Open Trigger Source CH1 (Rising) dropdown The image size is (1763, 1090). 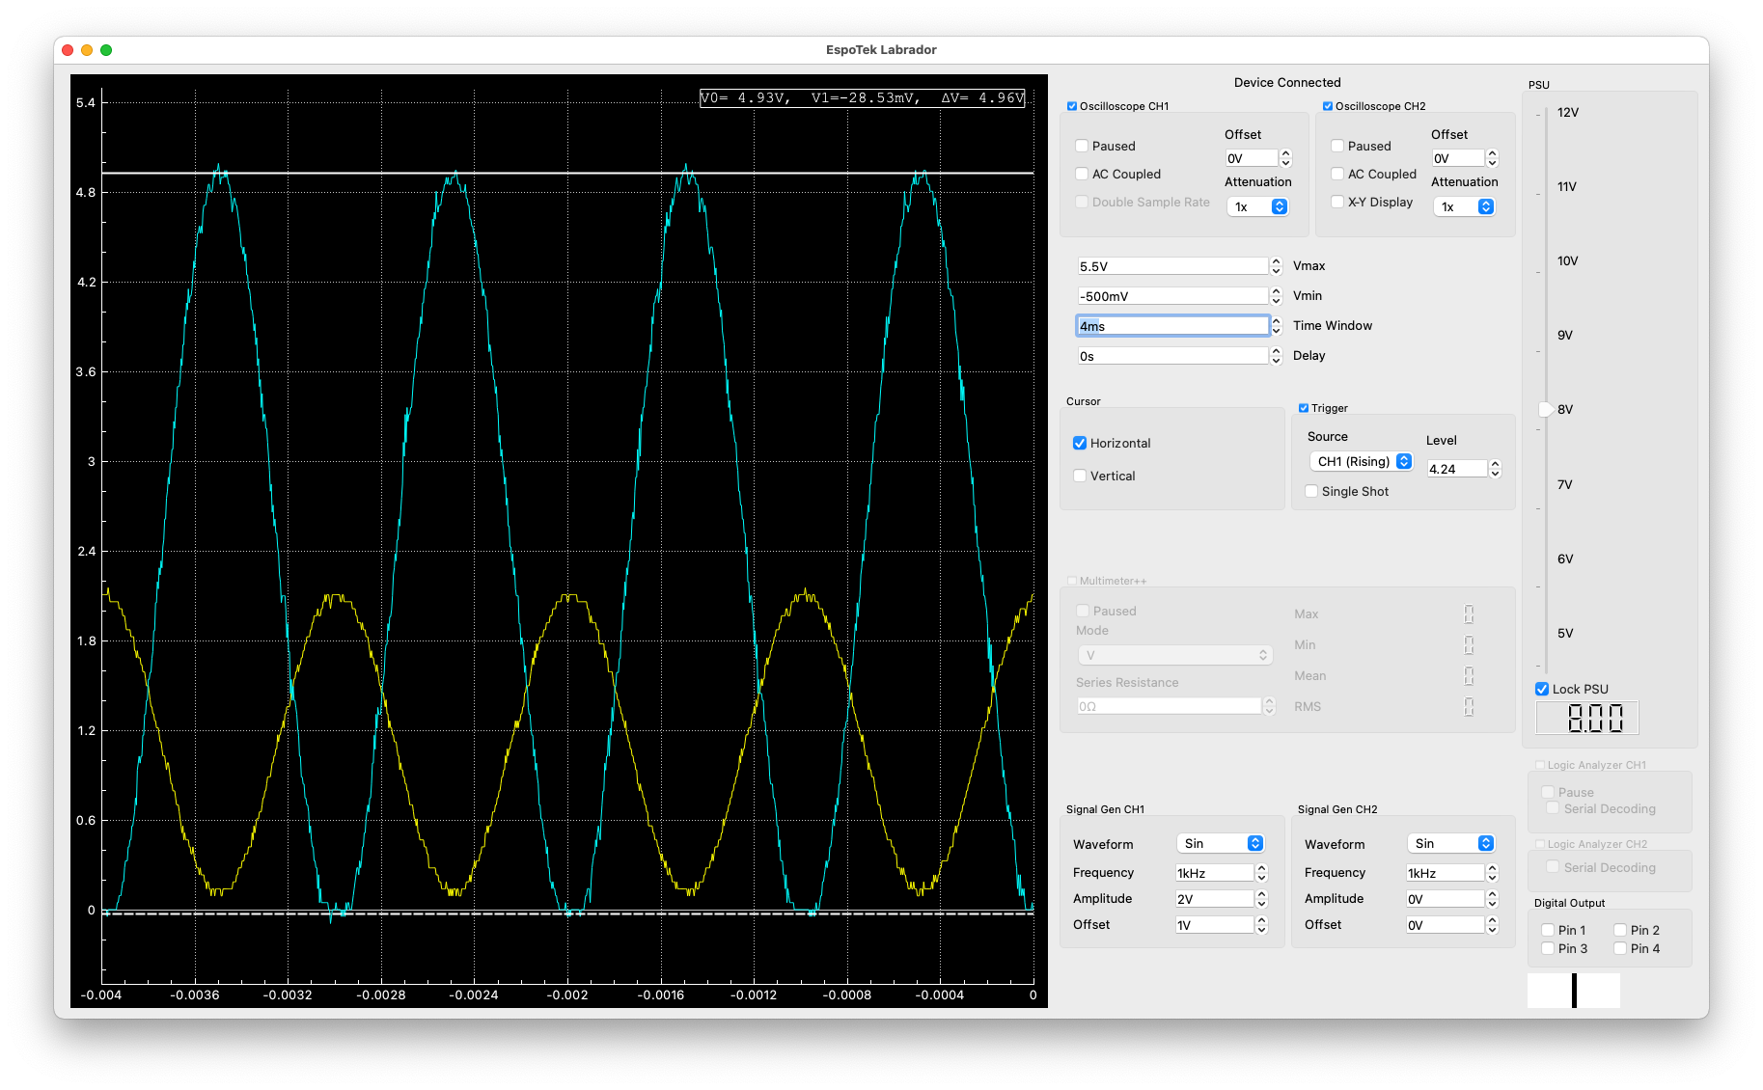point(1362,461)
